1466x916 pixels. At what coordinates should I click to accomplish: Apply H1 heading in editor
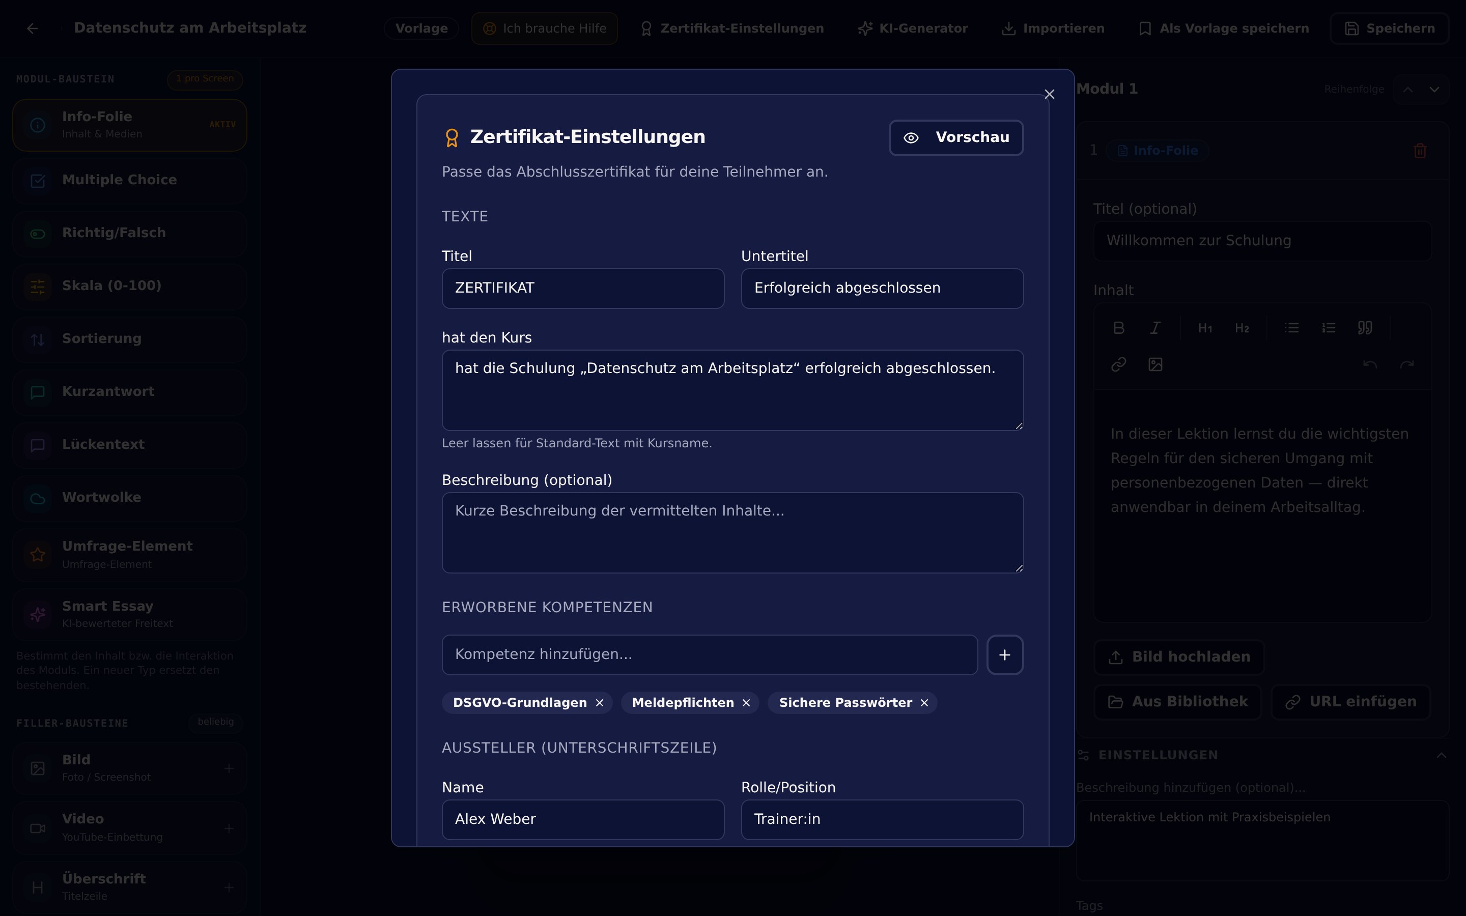pyautogui.click(x=1205, y=328)
